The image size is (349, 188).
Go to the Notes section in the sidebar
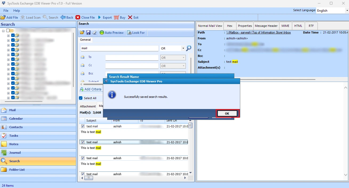coord(38,144)
